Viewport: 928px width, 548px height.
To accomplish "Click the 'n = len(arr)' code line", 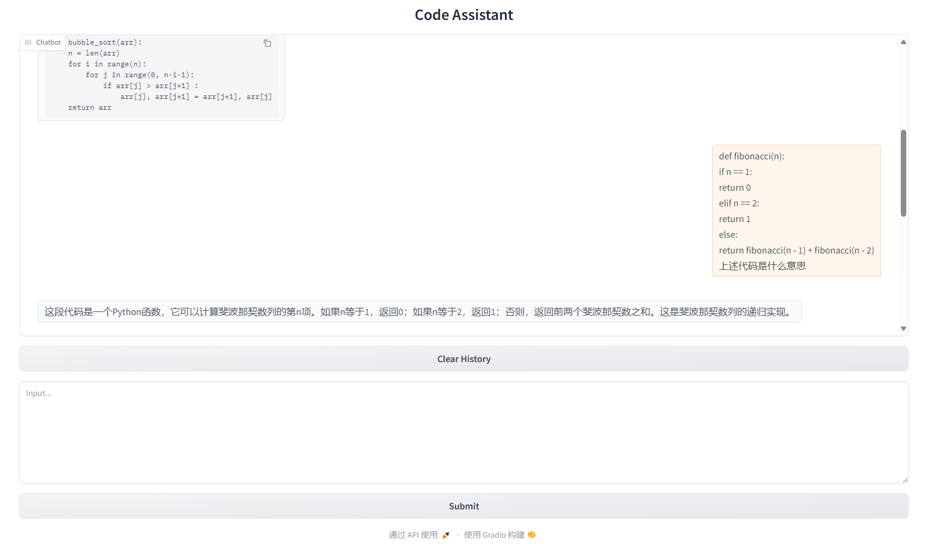I will coord(94,53).
